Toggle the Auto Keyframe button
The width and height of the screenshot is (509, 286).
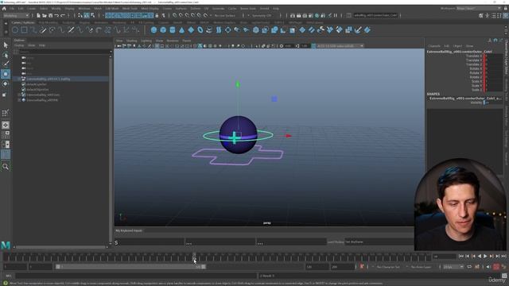(496, 267)
